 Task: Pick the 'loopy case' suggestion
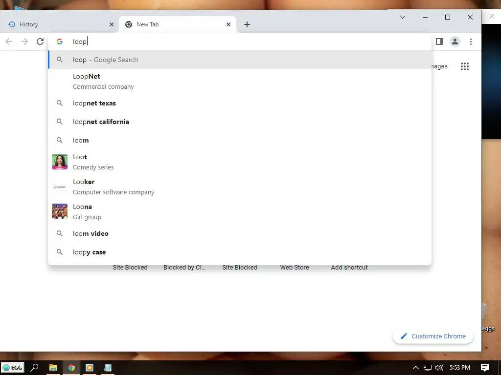point(240,252)
